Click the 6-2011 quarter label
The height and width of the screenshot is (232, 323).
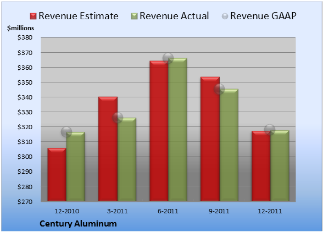pyautogui.click(x=168, y=211)
